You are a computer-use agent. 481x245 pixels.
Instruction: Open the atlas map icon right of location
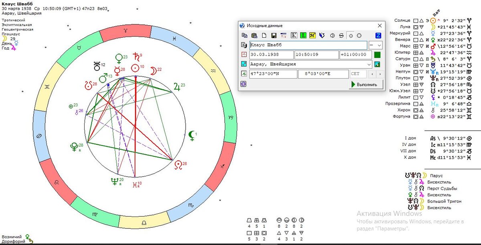[377, 64]
